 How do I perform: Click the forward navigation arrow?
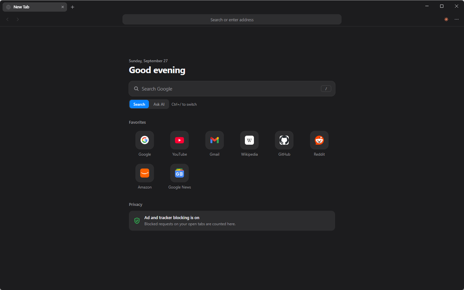click(x=18, y=19)
